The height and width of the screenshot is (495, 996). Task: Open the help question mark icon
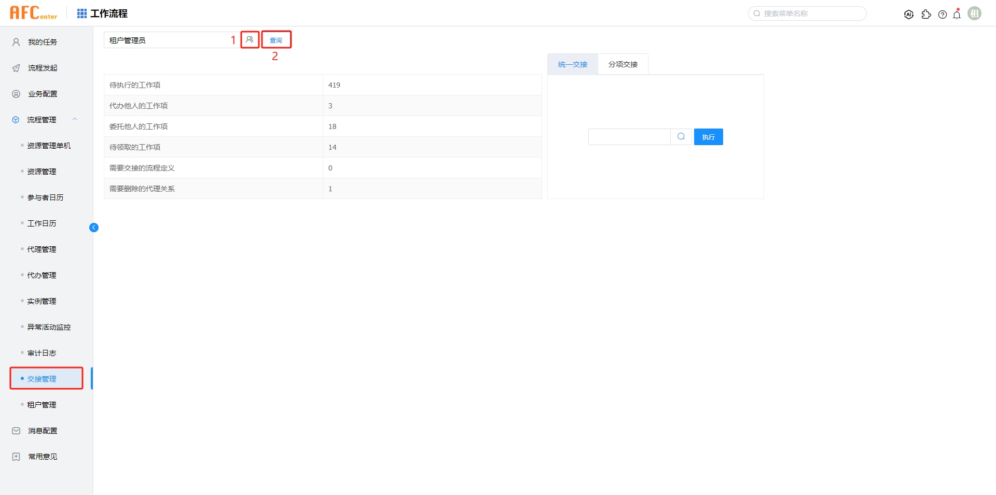pyautogui.click(x=943, y=14)
